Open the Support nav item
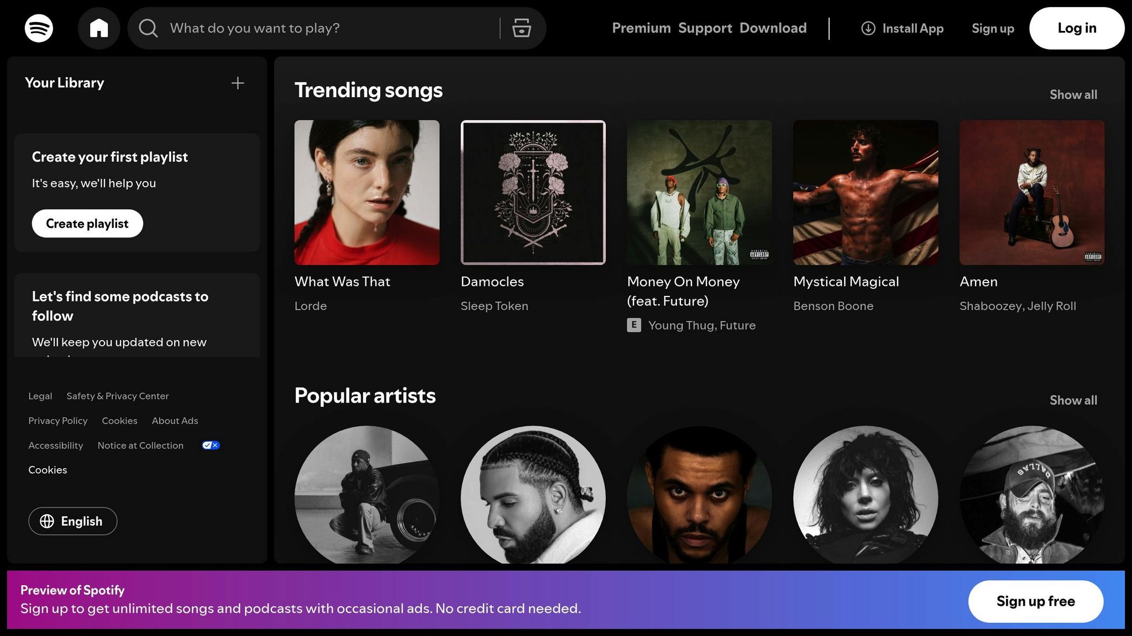 tap(705, 28)
